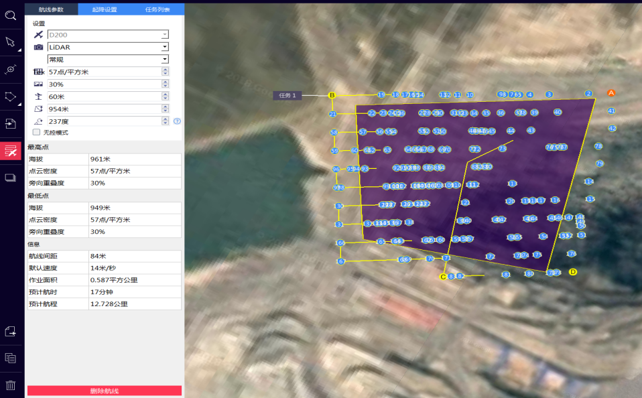Increase the 60米 height value
This screenshot has height=398, width=642.
tap(165, 94)
